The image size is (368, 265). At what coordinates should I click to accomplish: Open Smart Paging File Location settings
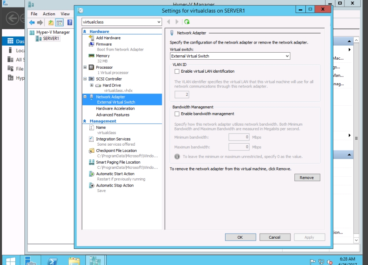118,162
